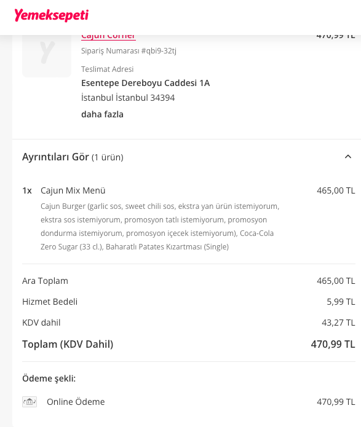This screenshot has height=427, width=361.
Task: Click the Yemeksepeti logo
Action: click(x=52, y=15)
